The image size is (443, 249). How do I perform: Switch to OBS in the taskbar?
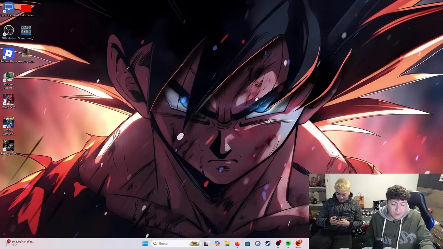278,243
